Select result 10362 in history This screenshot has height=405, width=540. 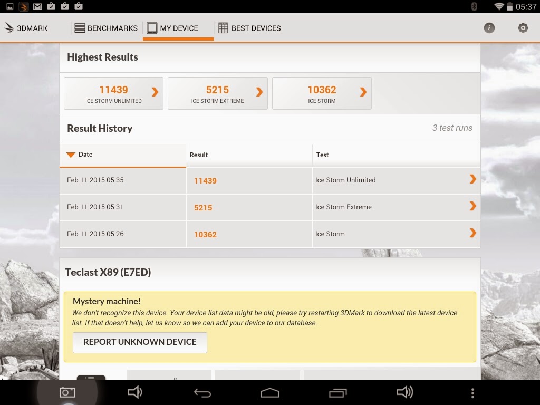point(205,235)
